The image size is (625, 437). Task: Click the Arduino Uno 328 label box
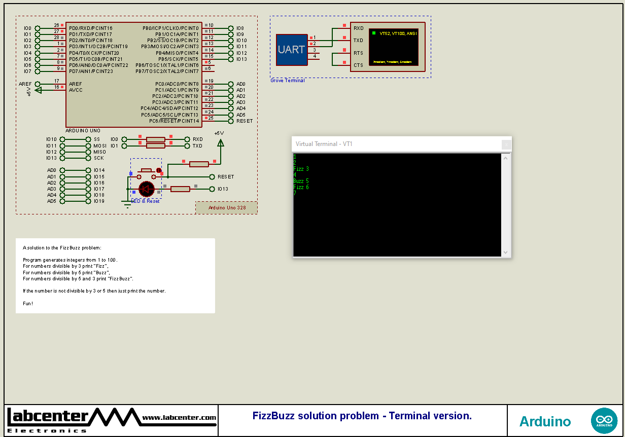click(x=227, y=208)
